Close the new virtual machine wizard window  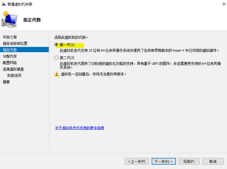pos(224,4)
